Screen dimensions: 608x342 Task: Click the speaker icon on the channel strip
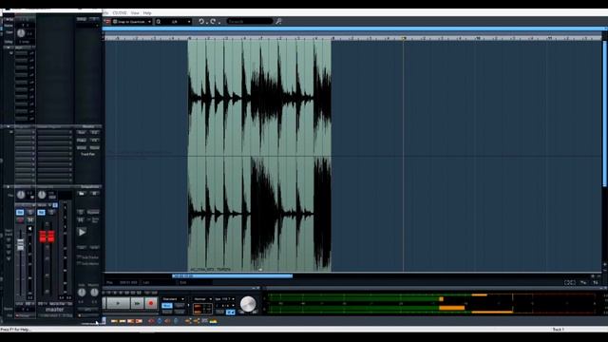coord(29,229)
